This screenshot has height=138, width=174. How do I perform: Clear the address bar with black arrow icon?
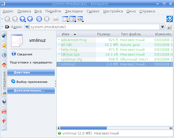(7, 27)
